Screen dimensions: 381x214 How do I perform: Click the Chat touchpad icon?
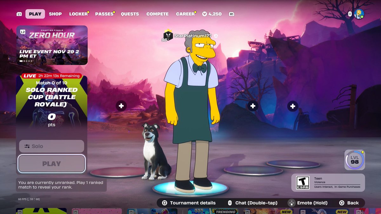pyautogui.click(x=230, y=203)
